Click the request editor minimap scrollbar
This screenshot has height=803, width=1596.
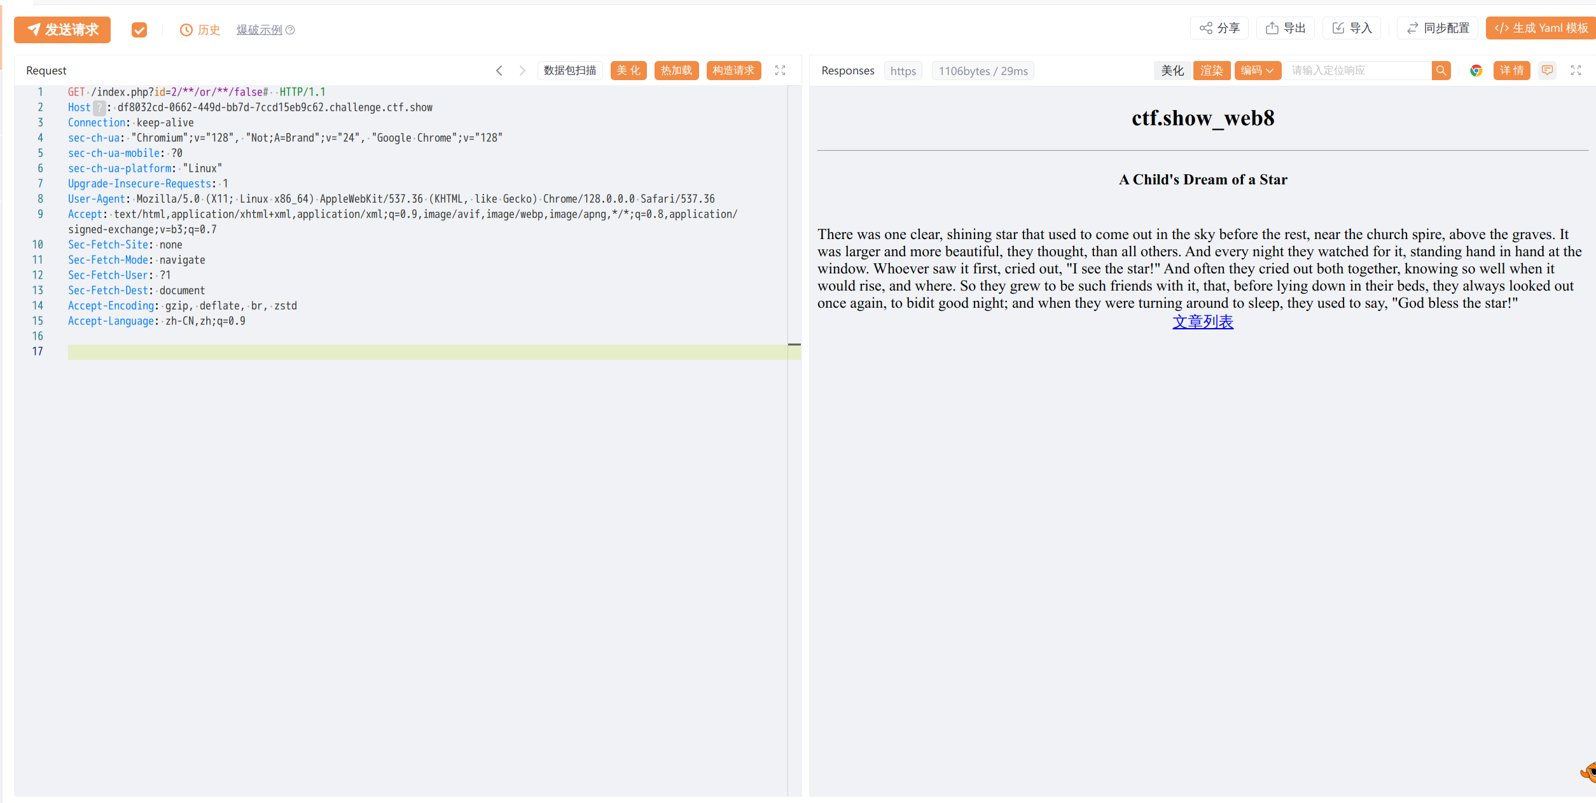click(794, 345)
